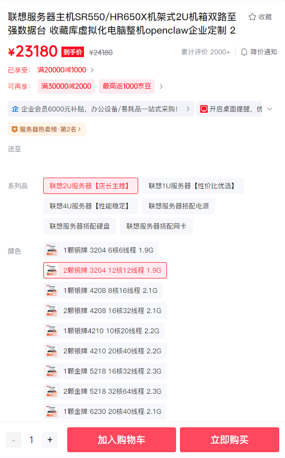Image resolution: width=285 pixels, height=458 pixels.
Task: Click thumbnail of 2颗金牌 5218 option
Action: [x=52, y=391]
